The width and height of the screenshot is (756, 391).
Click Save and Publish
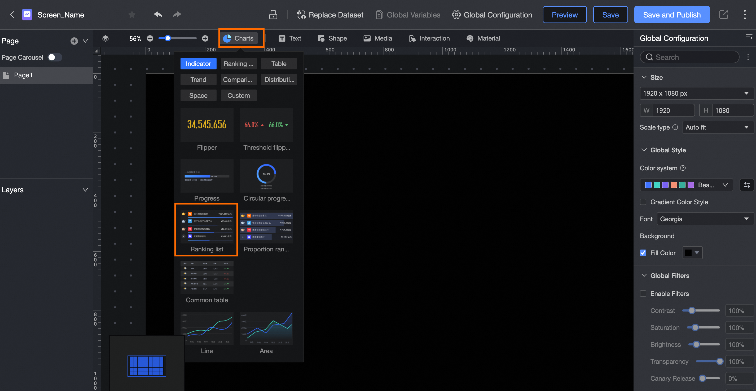click(671, 15)
